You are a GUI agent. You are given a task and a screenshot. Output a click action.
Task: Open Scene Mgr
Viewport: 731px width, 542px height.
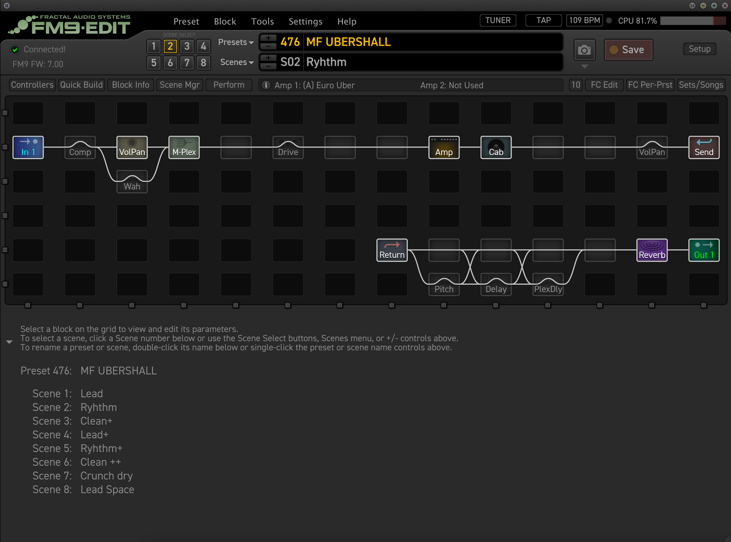tap(180, 85)
